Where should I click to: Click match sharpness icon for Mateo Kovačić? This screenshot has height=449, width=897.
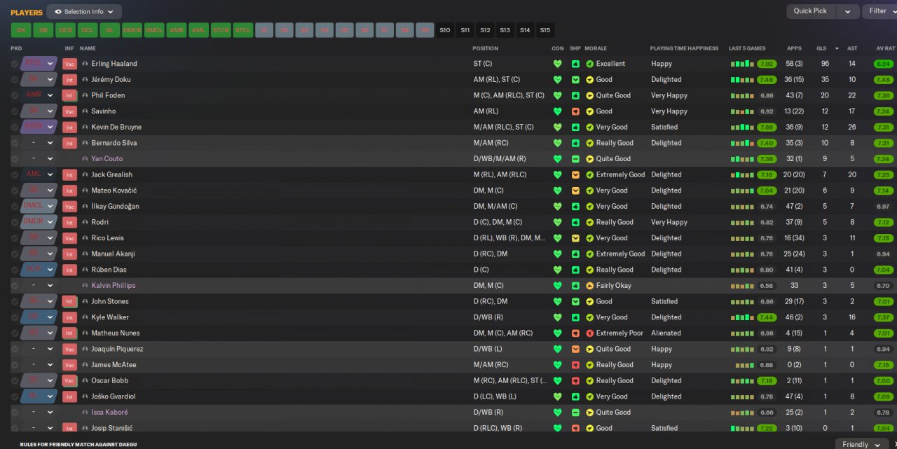pos(575,191)
